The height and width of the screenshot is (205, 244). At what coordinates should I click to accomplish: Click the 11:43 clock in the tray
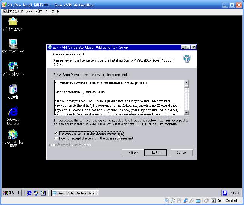coord(235,193)
